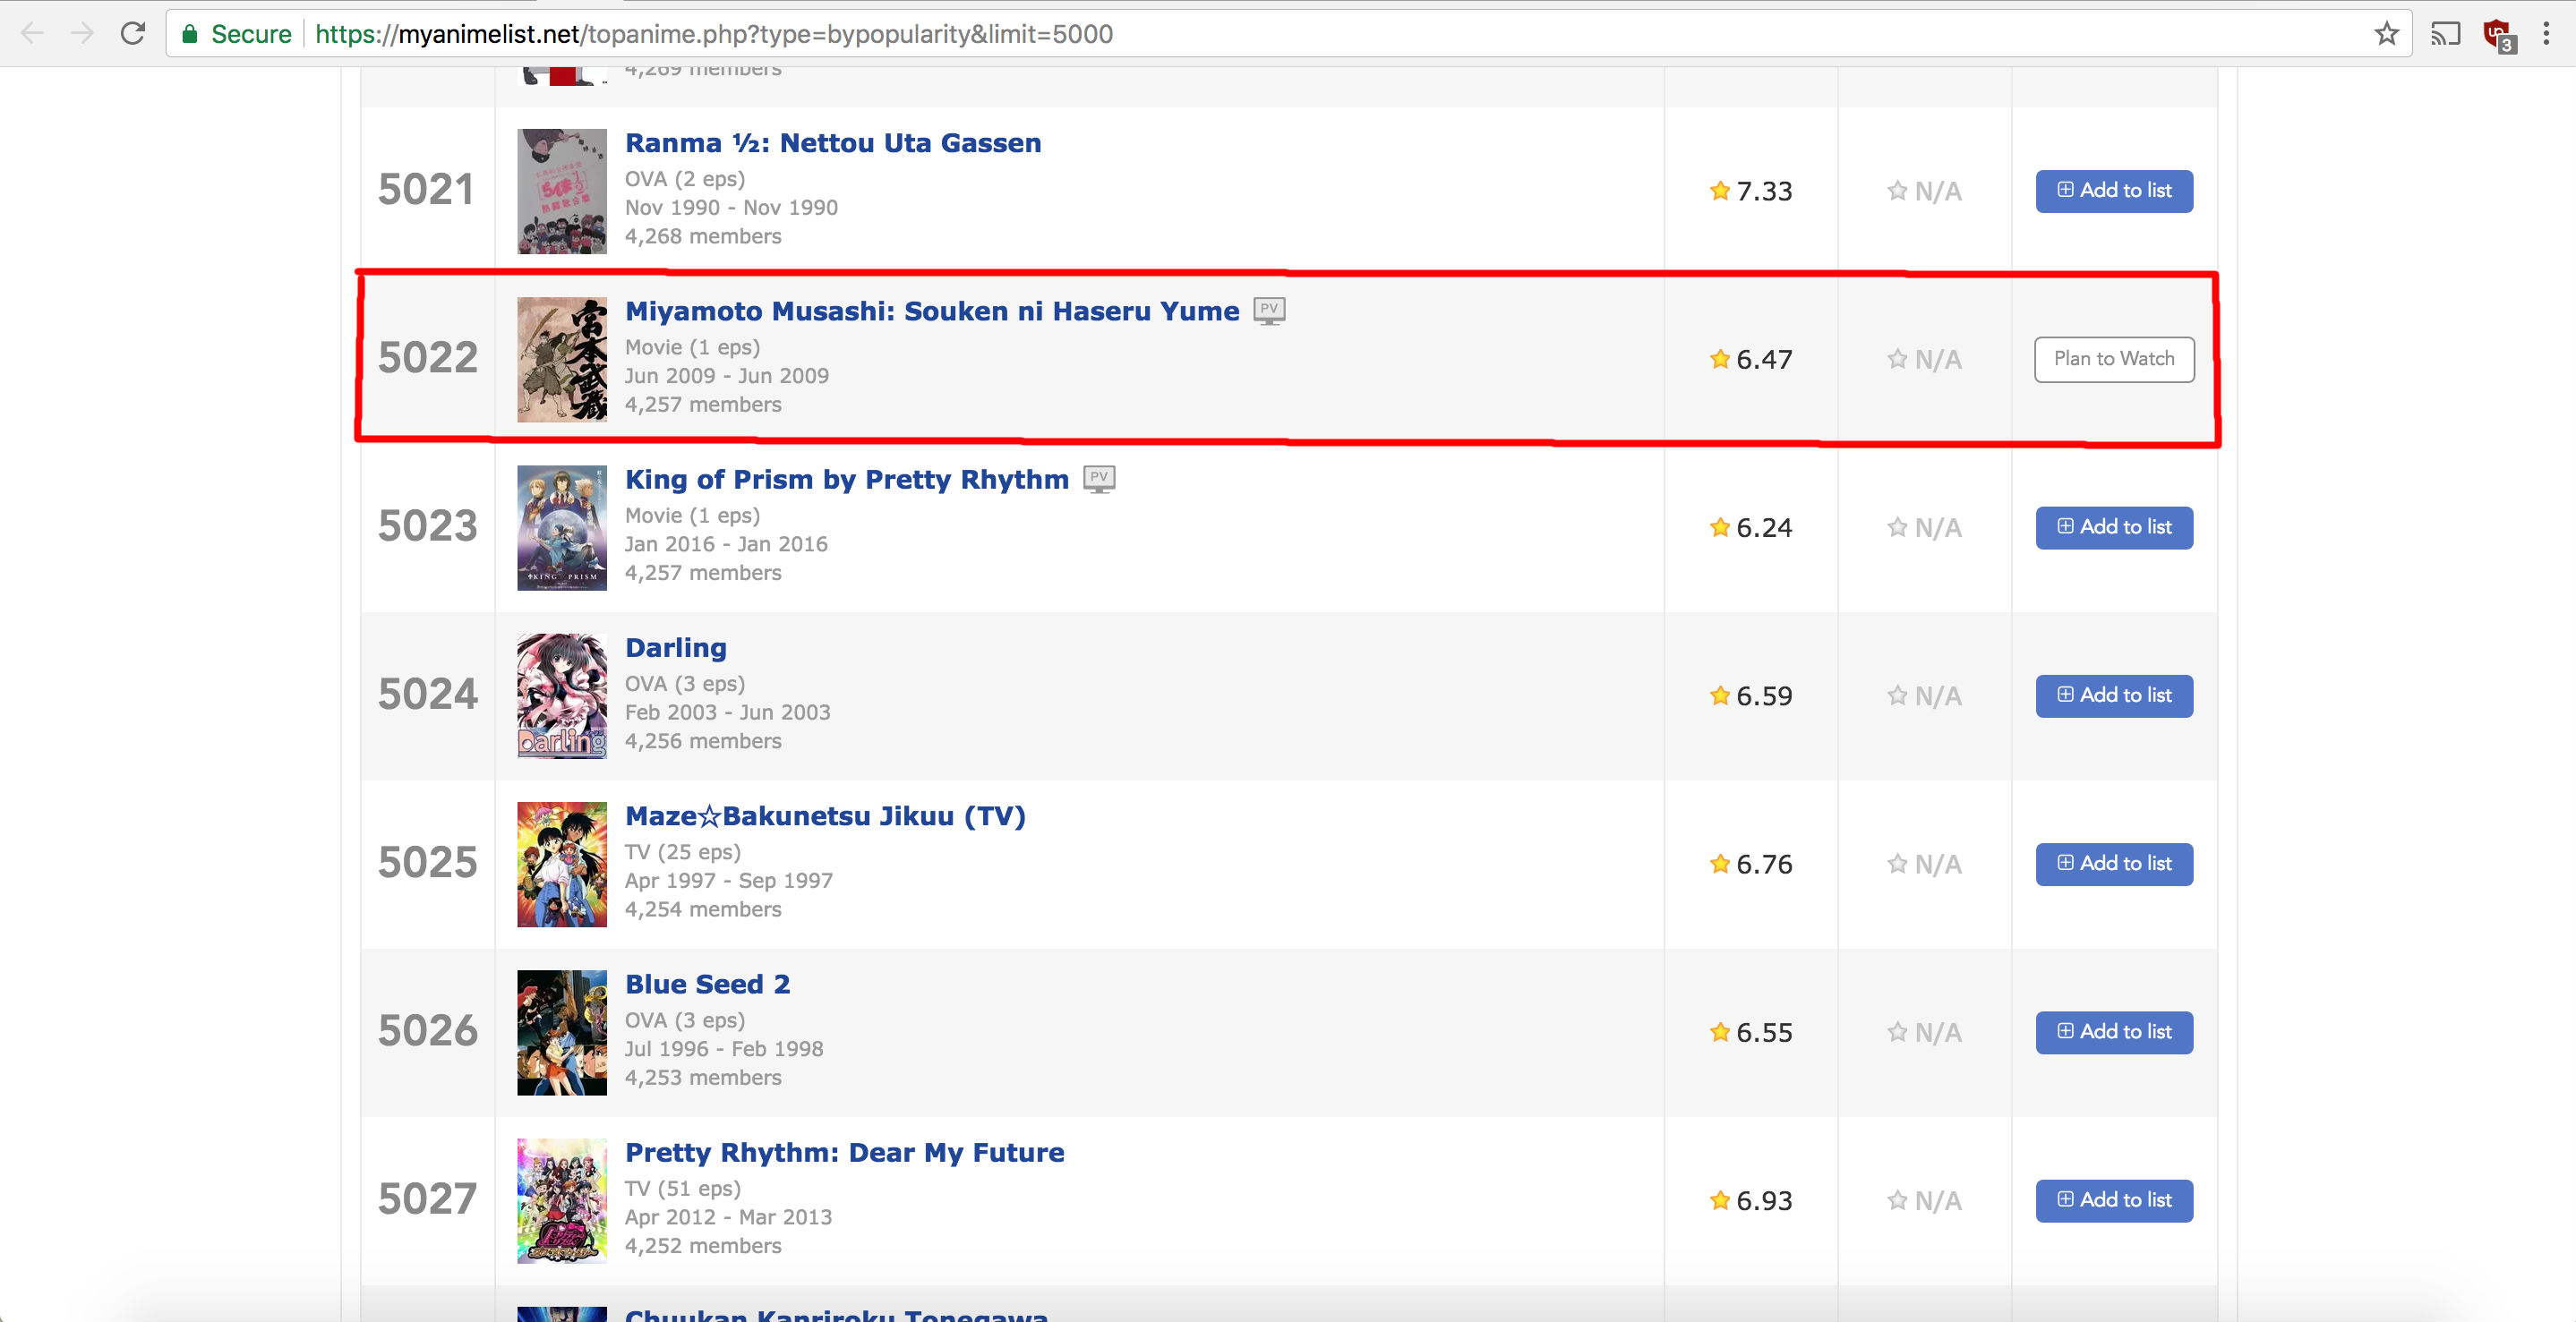Click the gold star beside score 6.47
This screenshot has width=2576, height=1322.
[1719, 358]
